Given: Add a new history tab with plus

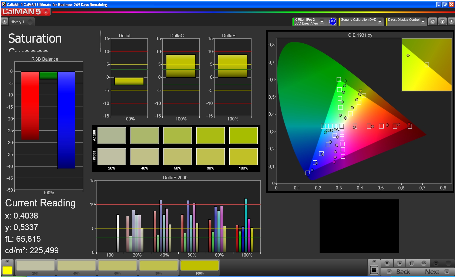Looking at the screenshot, I should pos(30,22).
